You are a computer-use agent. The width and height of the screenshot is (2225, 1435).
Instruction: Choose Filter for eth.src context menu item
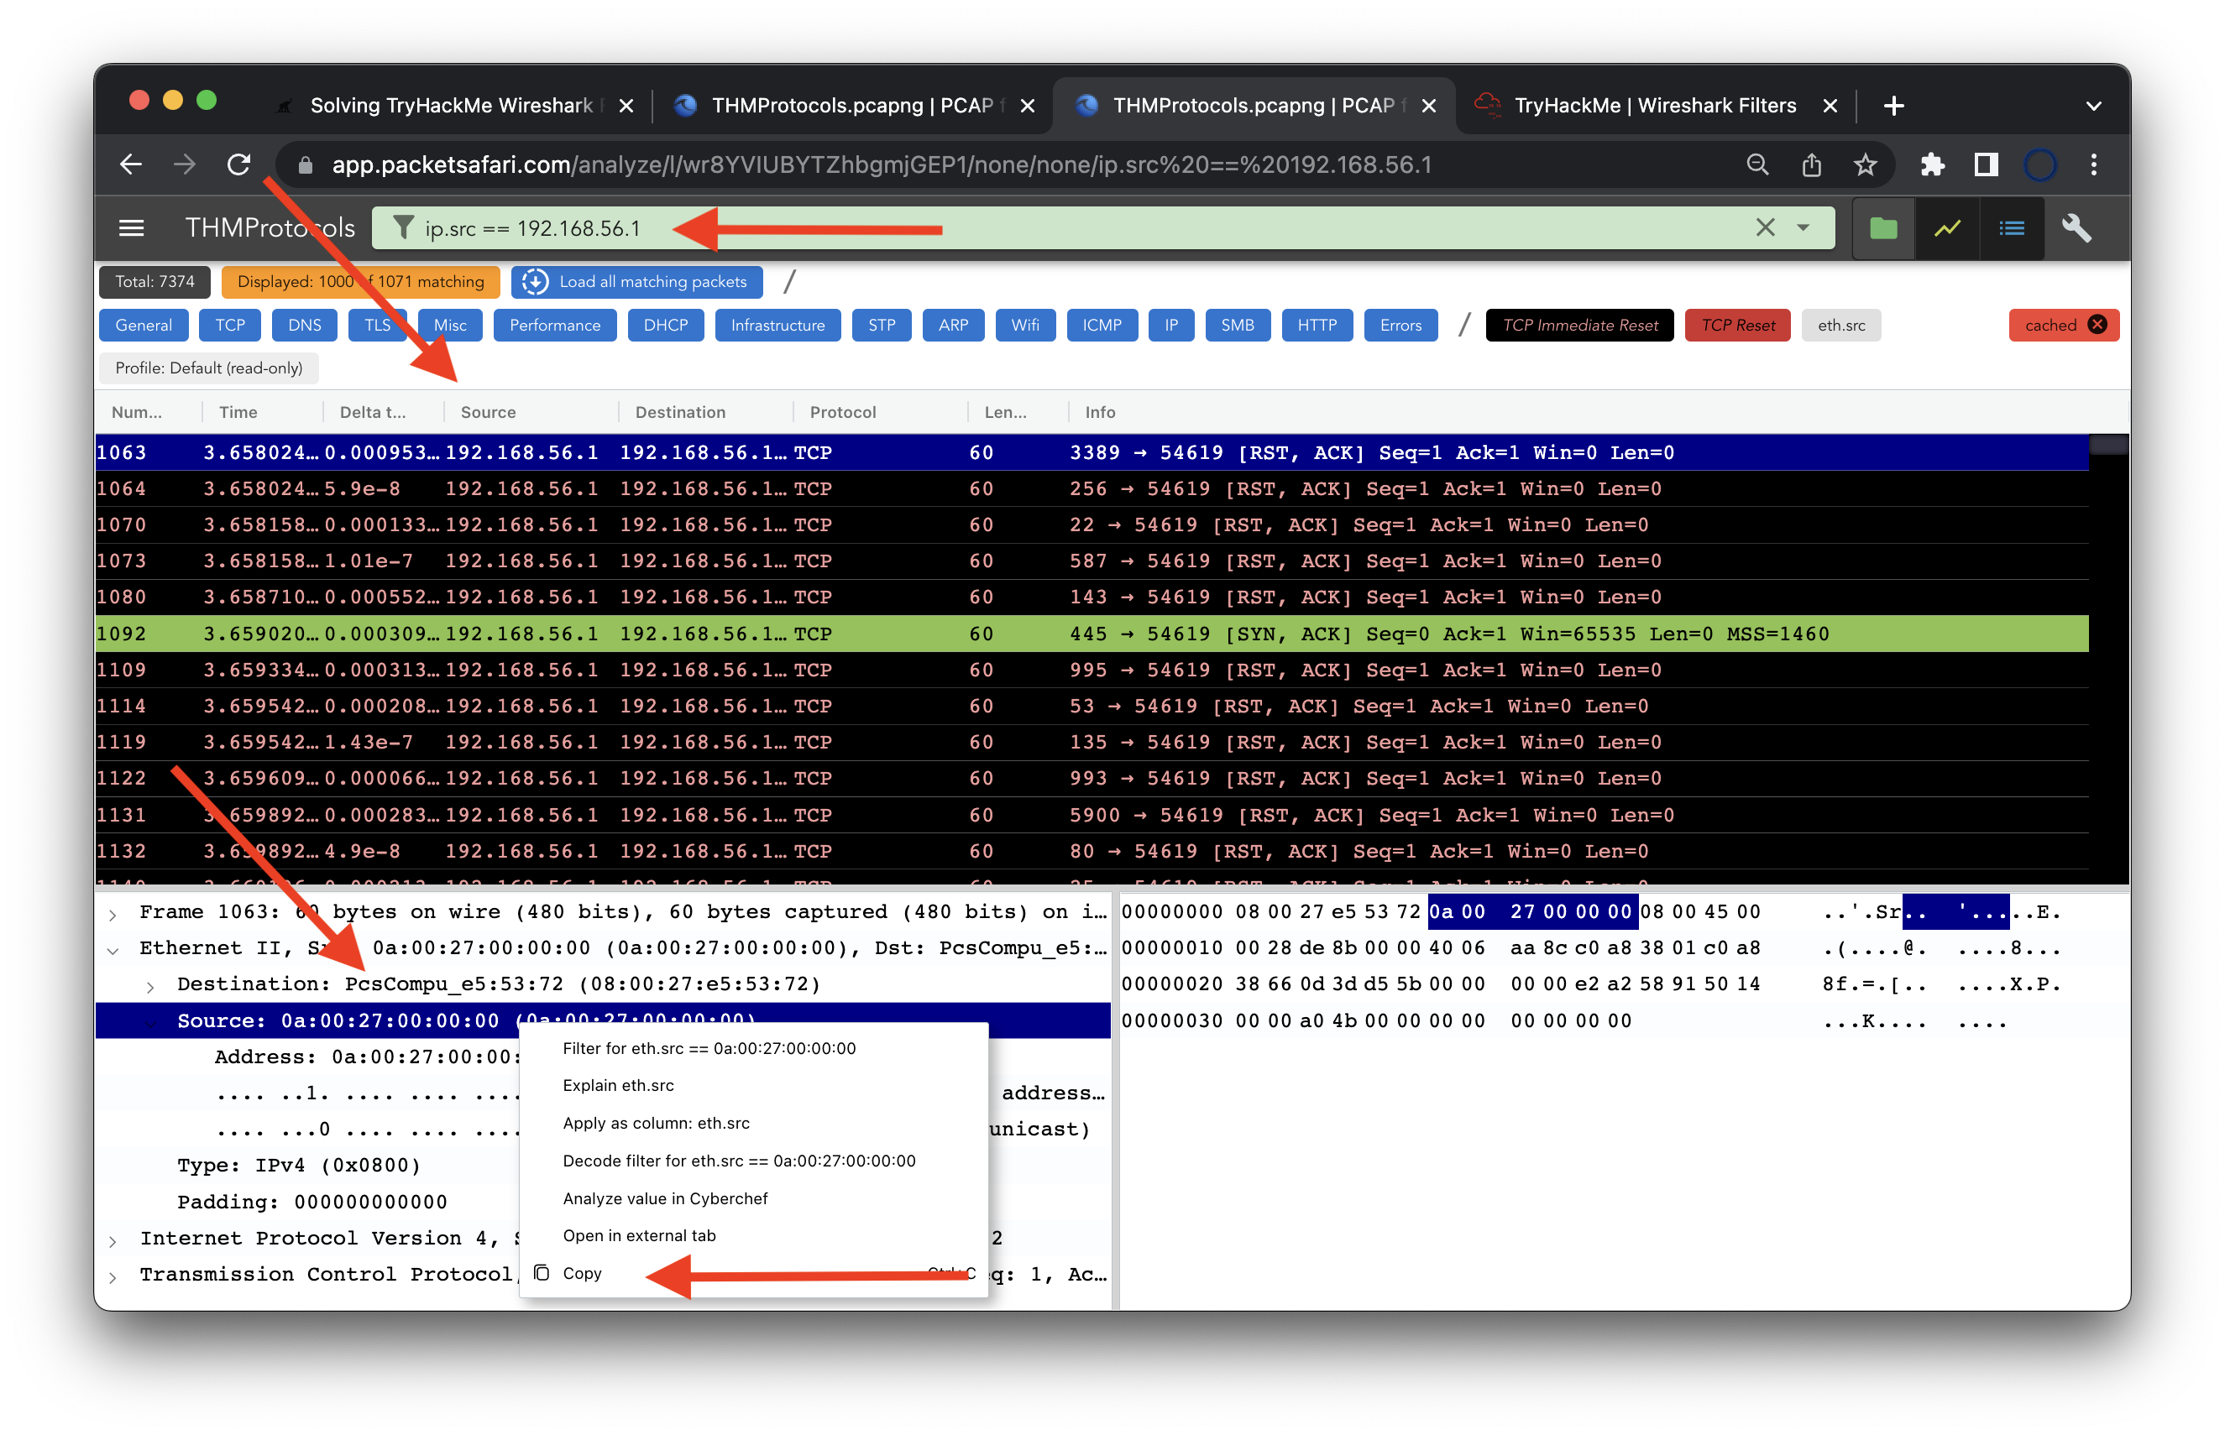(x=753, y=1048)
